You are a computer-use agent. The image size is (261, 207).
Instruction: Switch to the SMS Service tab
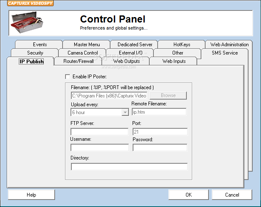225,53
